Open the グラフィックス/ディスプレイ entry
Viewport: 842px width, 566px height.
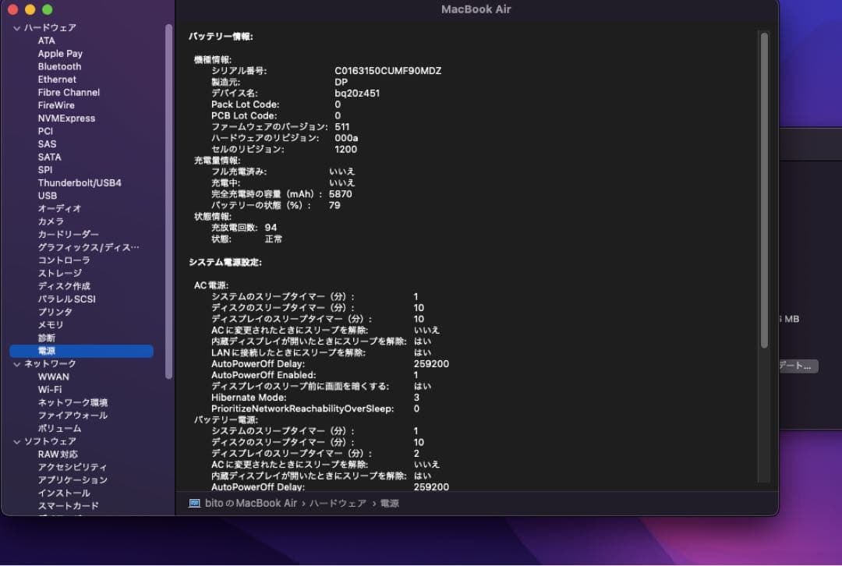pyautogui.click(x=88, y=248)
